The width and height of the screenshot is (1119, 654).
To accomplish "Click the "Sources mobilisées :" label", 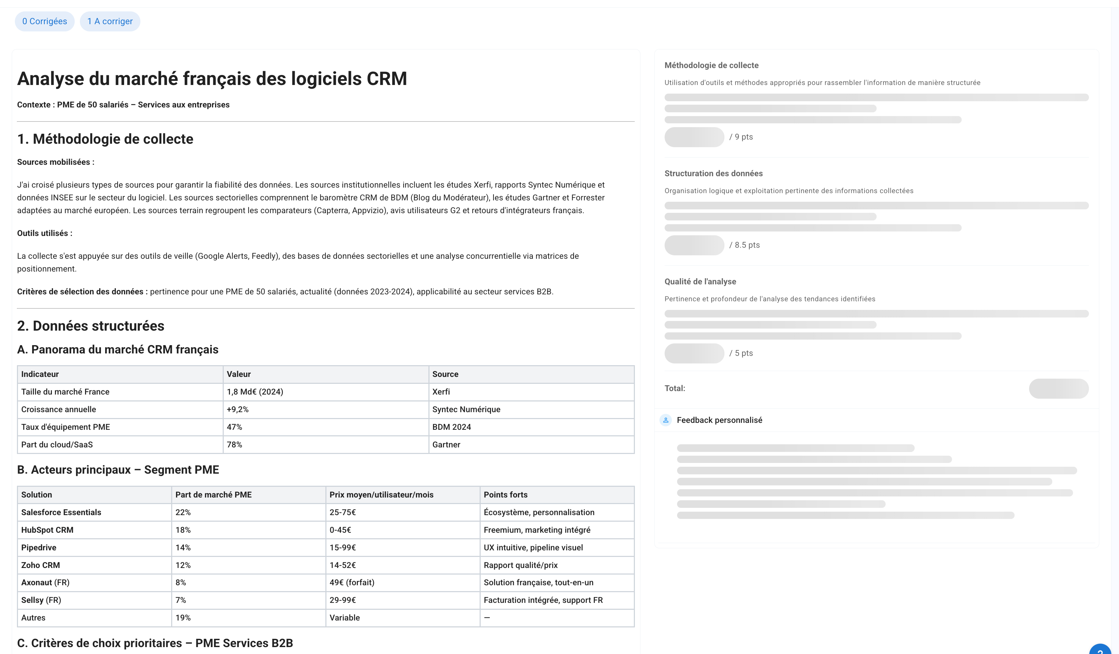I will point(56,162).
